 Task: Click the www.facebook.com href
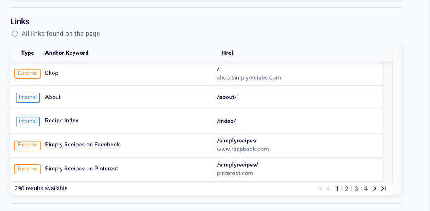point(243,149)
